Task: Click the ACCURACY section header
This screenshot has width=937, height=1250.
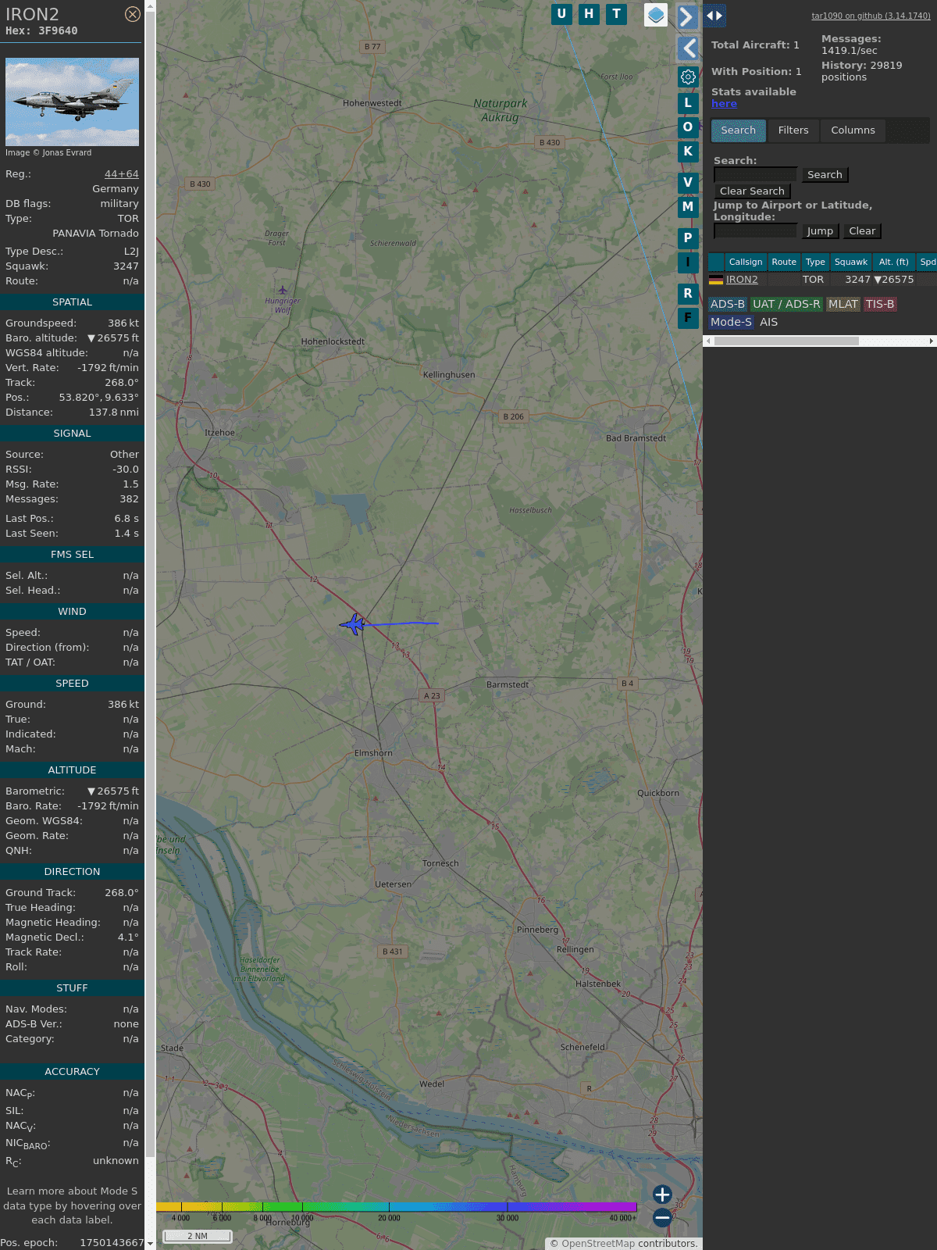Action: [x=72, y=1072]
